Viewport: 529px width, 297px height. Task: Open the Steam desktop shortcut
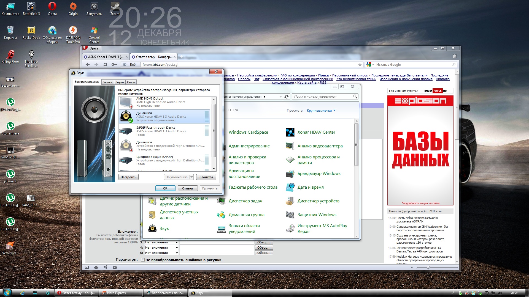pyautogui.click(x=115, y=9)
